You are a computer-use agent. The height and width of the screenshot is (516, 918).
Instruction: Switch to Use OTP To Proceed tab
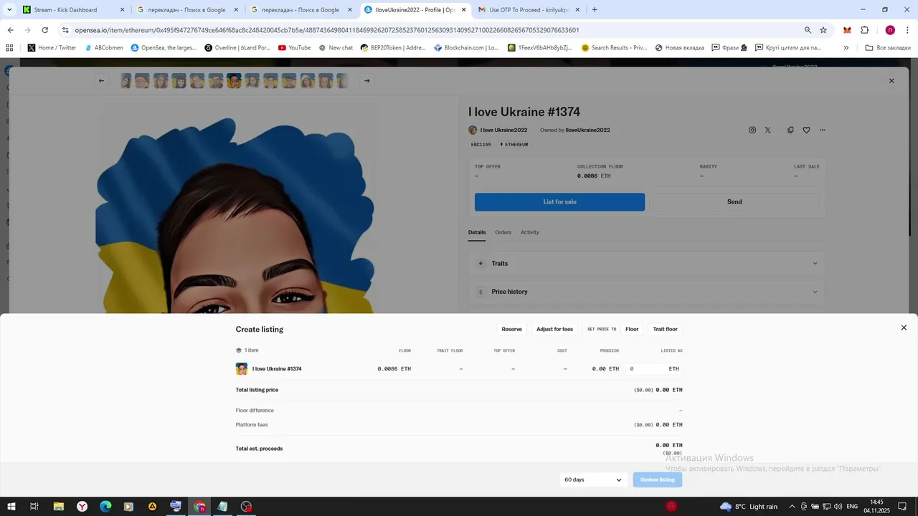(527, 10)
